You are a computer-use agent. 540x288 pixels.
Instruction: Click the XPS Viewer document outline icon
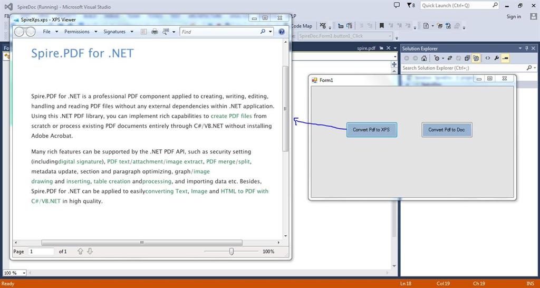[143, 32]
